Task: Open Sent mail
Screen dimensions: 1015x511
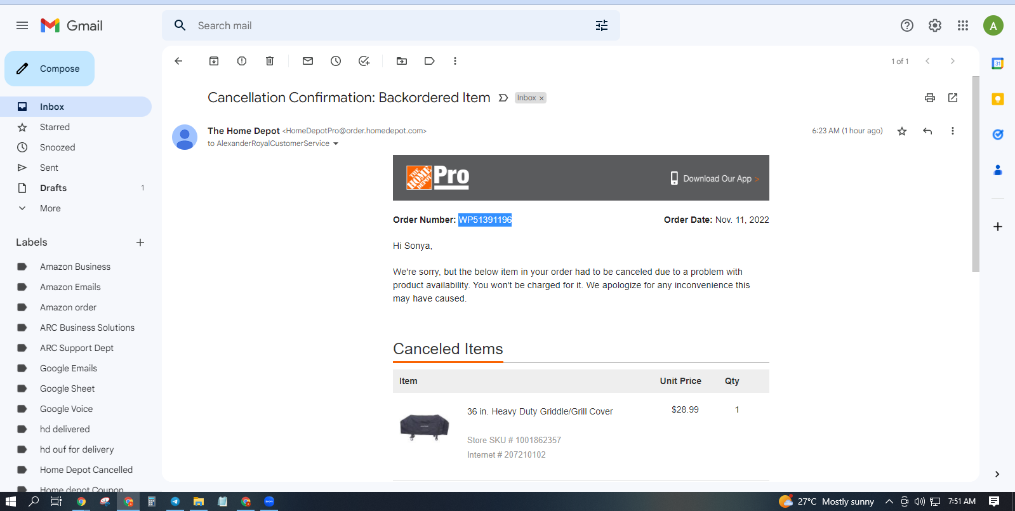Action: pos(76,168)
